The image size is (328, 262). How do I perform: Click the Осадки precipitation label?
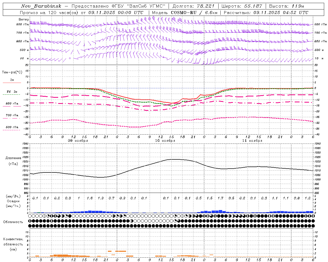coord(13,201)
